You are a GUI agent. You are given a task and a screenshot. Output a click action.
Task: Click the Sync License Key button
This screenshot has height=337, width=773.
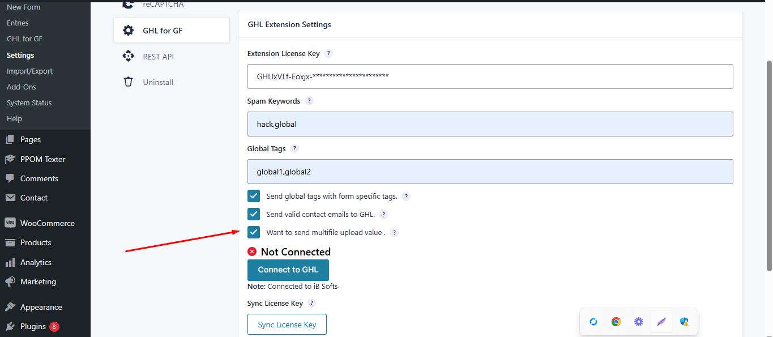tap(287, 325)
